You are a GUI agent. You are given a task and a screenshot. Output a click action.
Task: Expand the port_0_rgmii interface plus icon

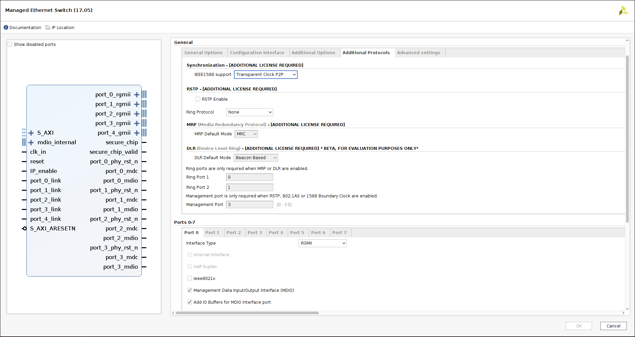point(136,95)
